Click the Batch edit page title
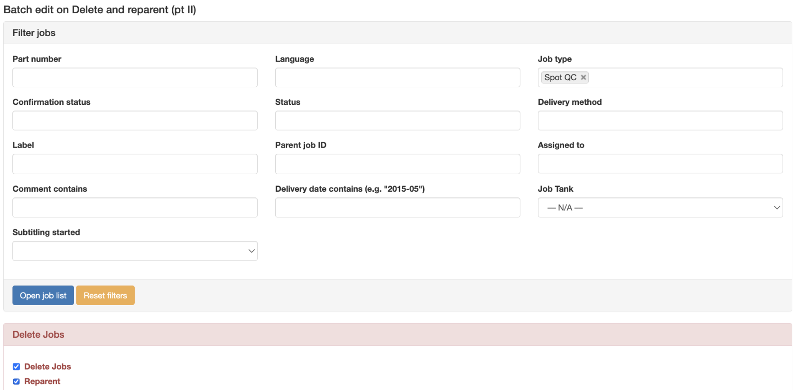 [100, 9]
